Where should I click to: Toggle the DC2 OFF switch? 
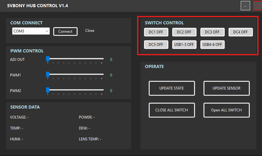pyautogui.click(x=184, y=32)
